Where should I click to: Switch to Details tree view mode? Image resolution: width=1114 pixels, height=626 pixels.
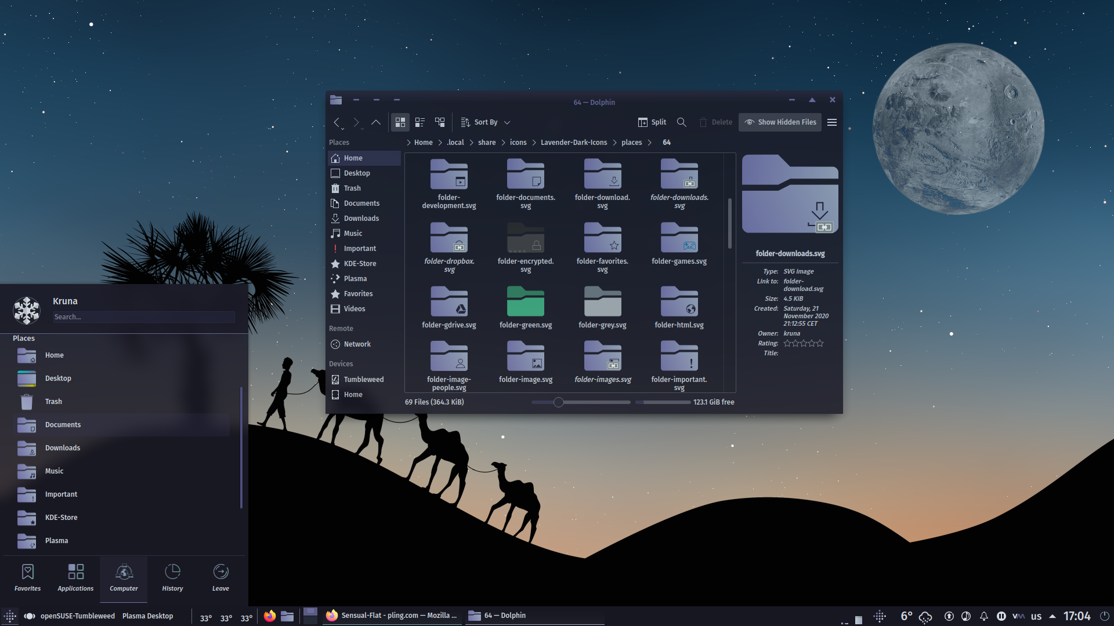point(440,122)
